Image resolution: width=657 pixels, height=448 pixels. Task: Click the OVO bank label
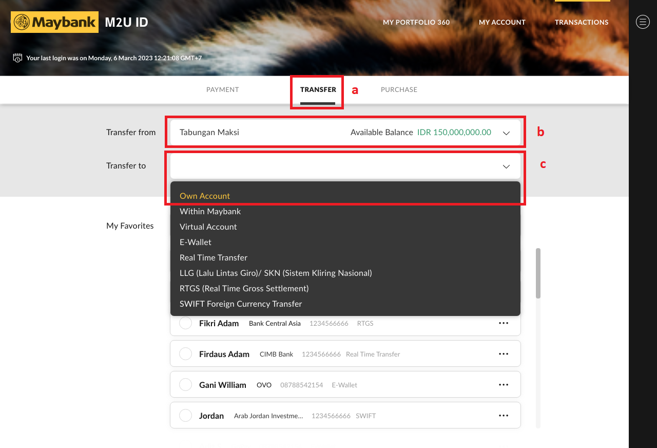pos(264,385)
